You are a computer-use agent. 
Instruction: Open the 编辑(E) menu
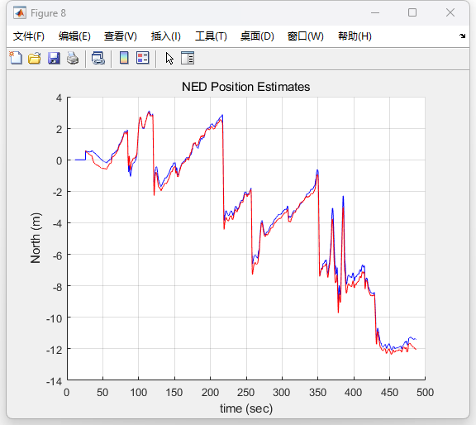click(74, 36)
